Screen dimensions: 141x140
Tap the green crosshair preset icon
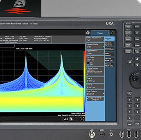pos(112,33)
